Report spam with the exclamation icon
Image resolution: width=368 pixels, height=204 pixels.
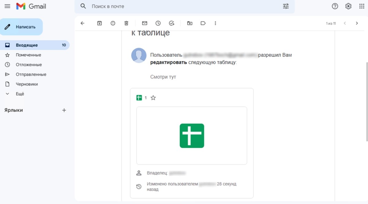(x=113, y=23)
